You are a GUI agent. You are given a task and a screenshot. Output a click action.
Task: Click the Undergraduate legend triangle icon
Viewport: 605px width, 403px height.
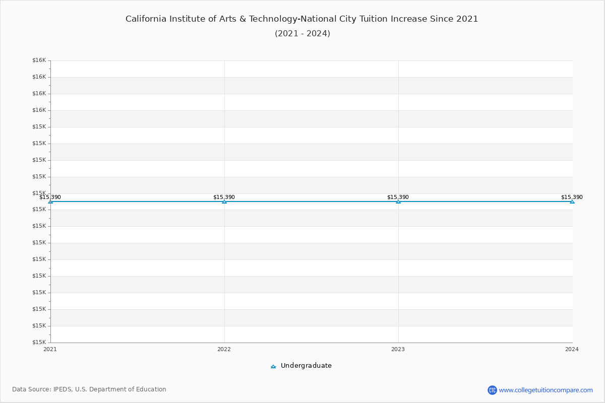(x=273, y=366)
